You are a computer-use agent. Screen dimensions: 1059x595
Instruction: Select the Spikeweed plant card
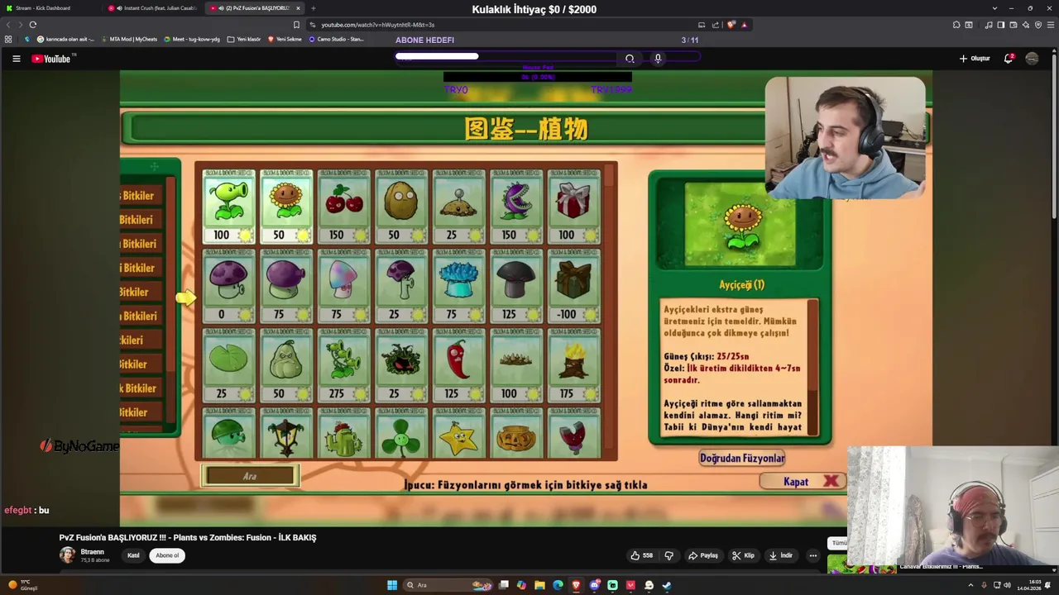click(x=516, y=365)
